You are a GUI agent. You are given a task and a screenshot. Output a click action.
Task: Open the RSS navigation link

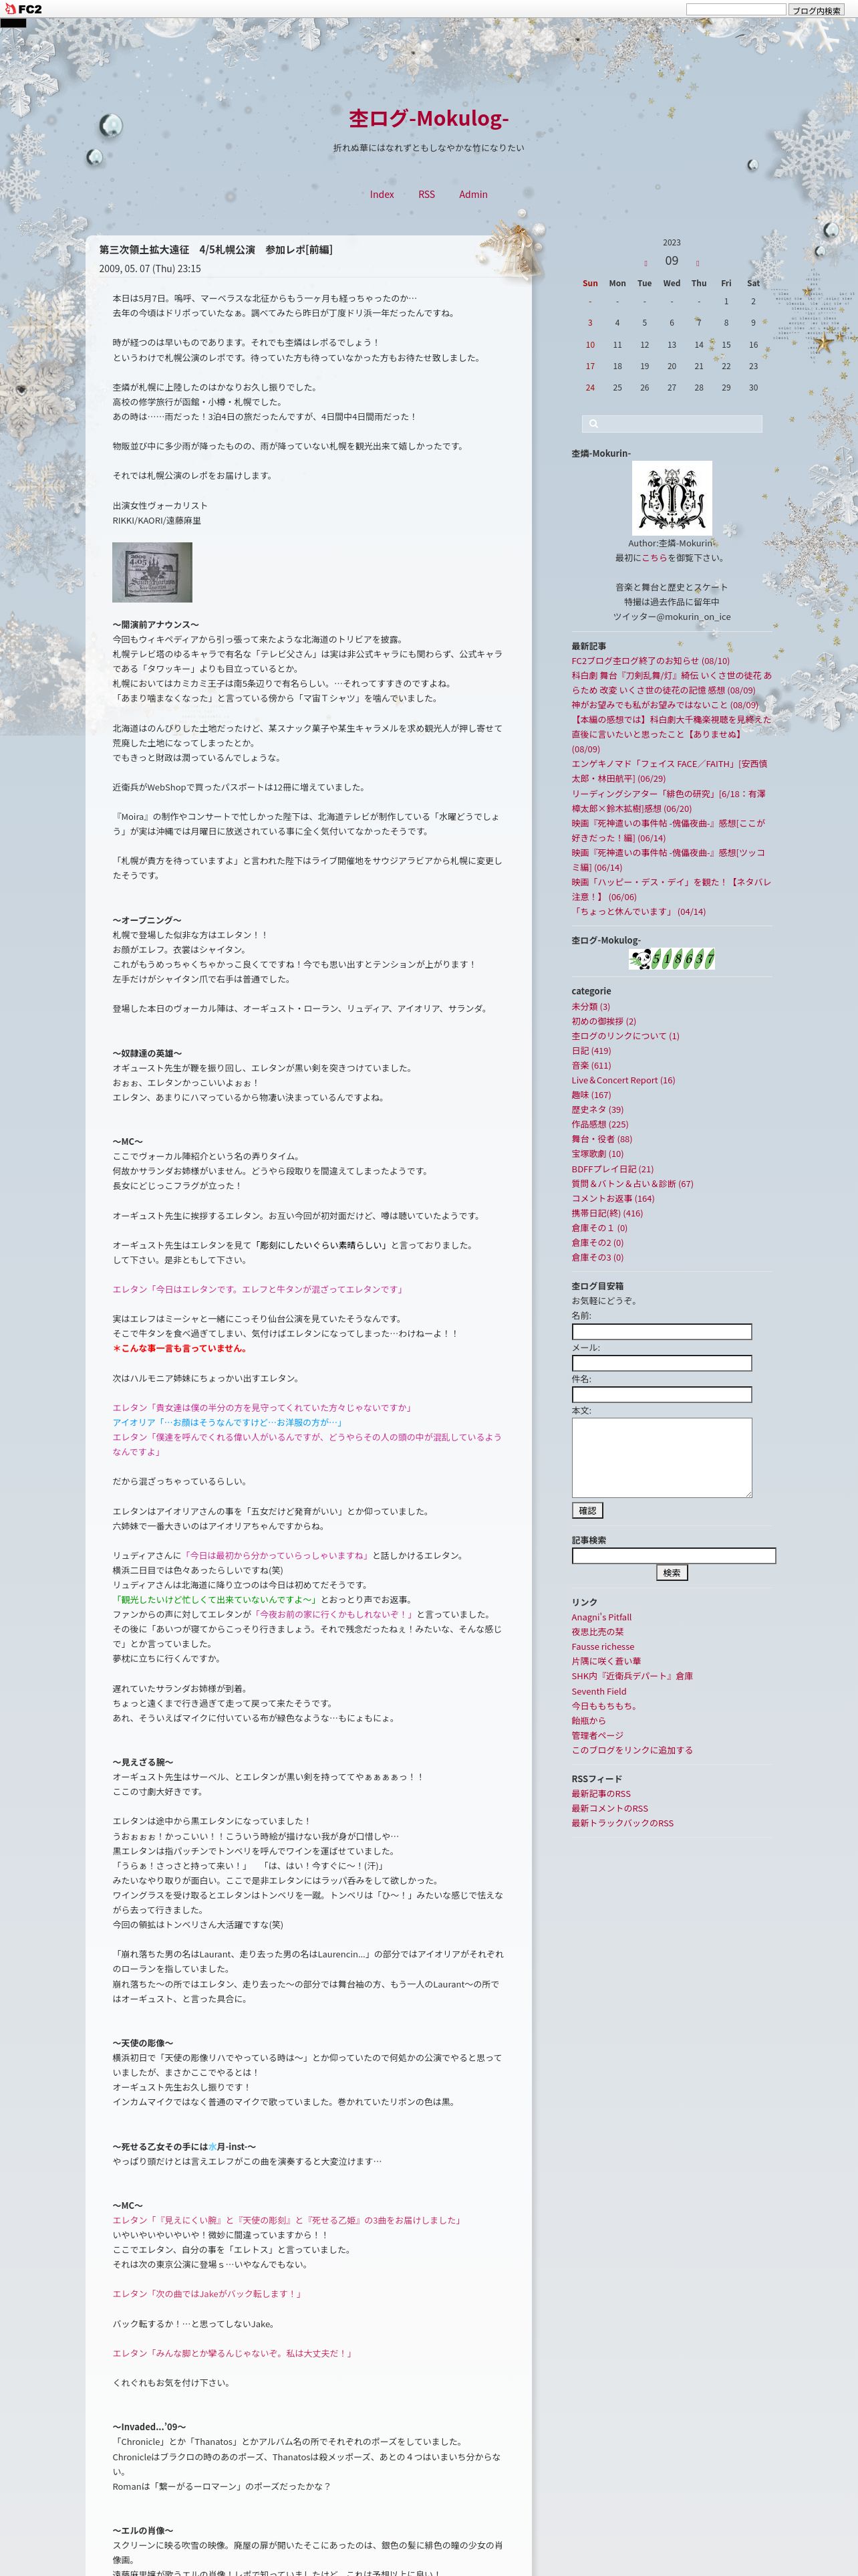coord(426,194)
